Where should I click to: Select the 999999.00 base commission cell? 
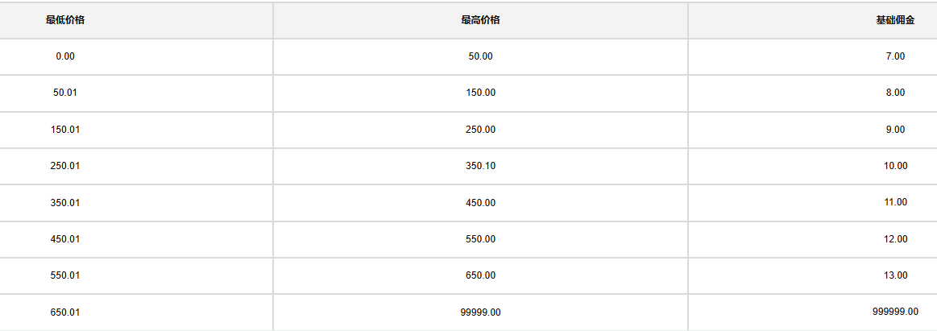tap(895, 312)
